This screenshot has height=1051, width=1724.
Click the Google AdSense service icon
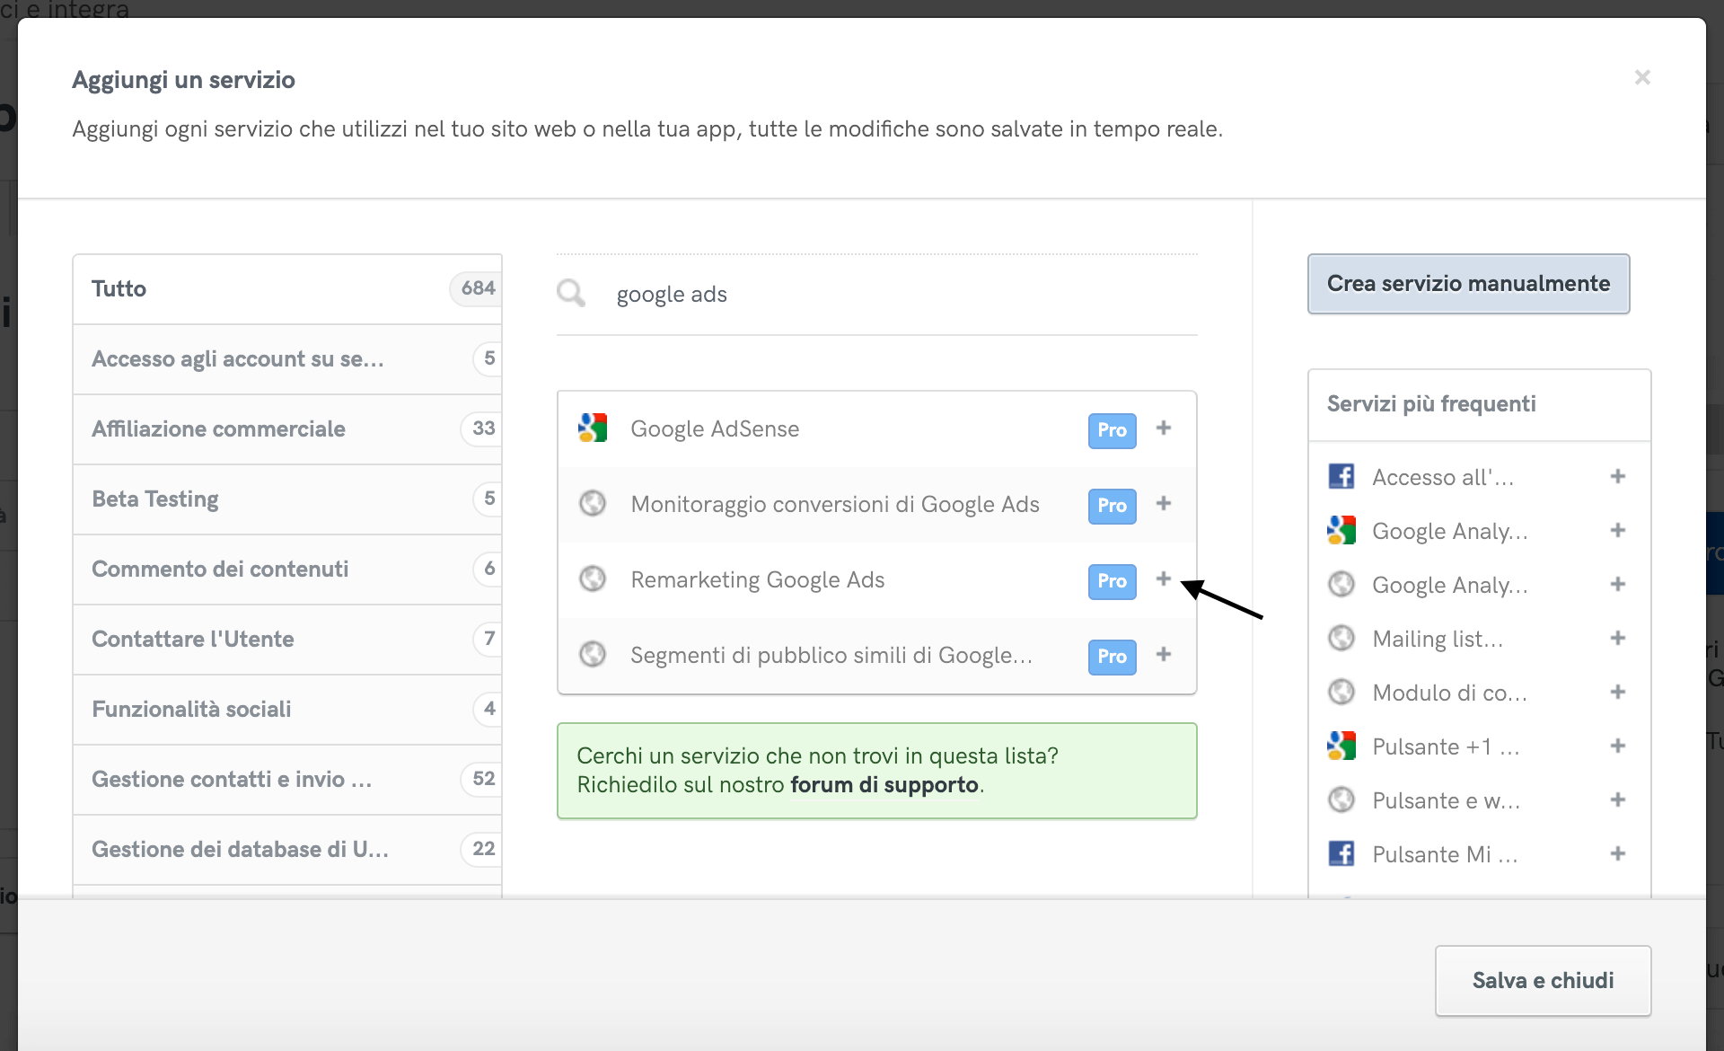592,428
